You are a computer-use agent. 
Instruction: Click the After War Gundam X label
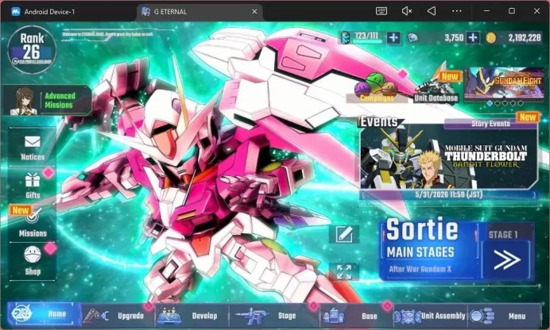(x=420, y=269)
